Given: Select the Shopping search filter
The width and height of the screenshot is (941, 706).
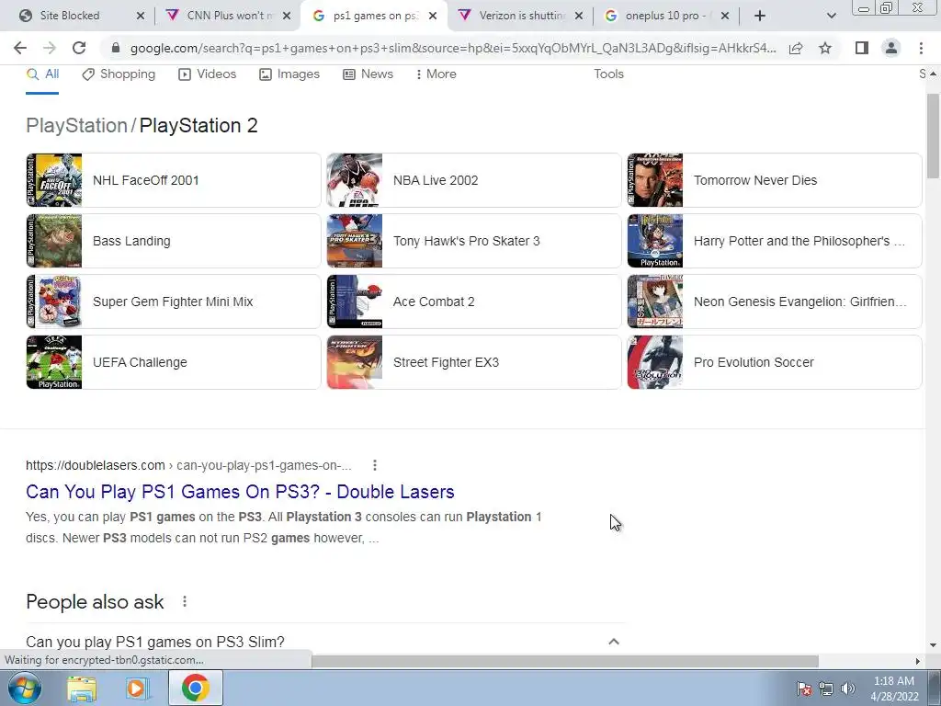Looking at the screenshot, I should [119, 74].
